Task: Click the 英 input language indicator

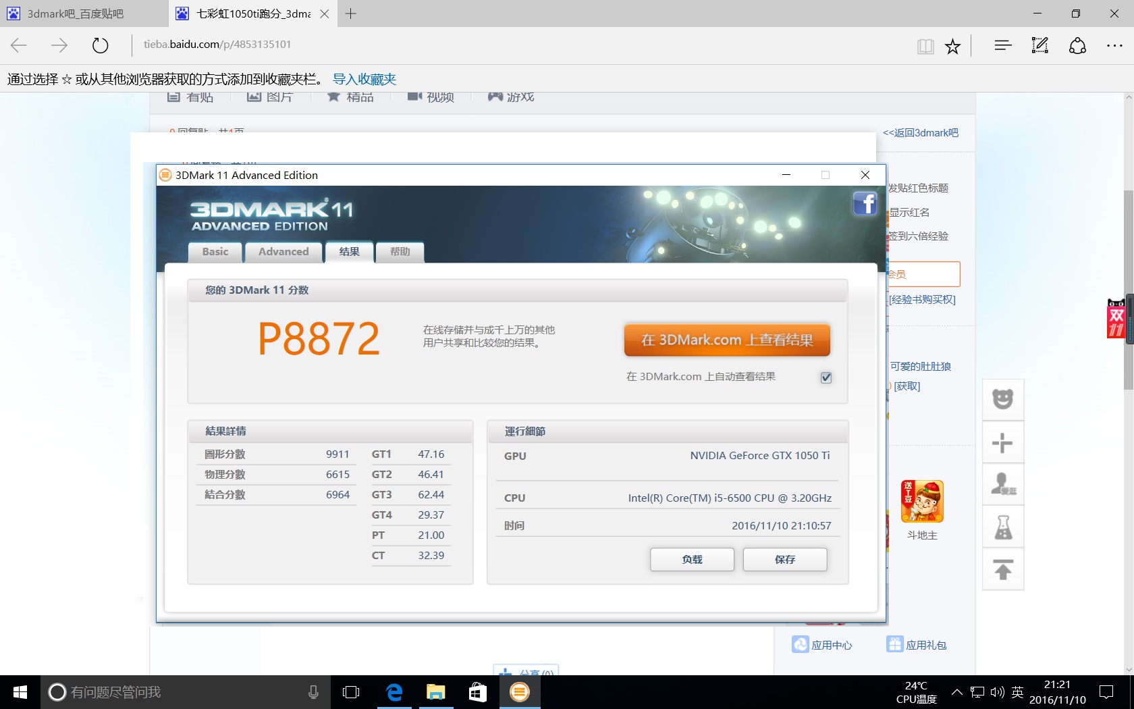Action: (x=1017, y=692)
